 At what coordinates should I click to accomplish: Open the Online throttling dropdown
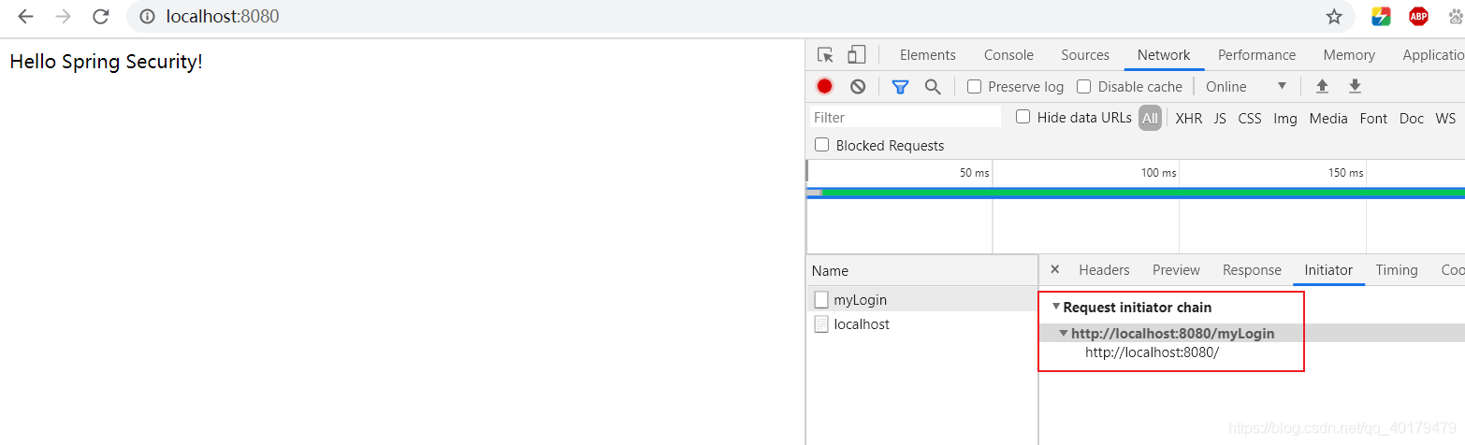(x=1246, y=87)
